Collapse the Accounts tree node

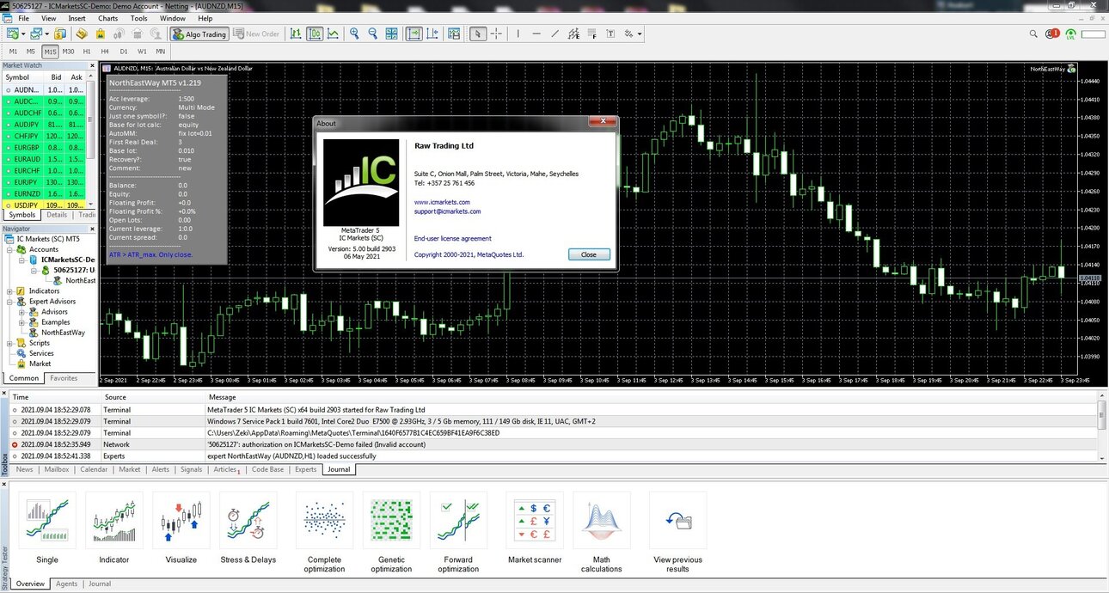tap(10, 249)
